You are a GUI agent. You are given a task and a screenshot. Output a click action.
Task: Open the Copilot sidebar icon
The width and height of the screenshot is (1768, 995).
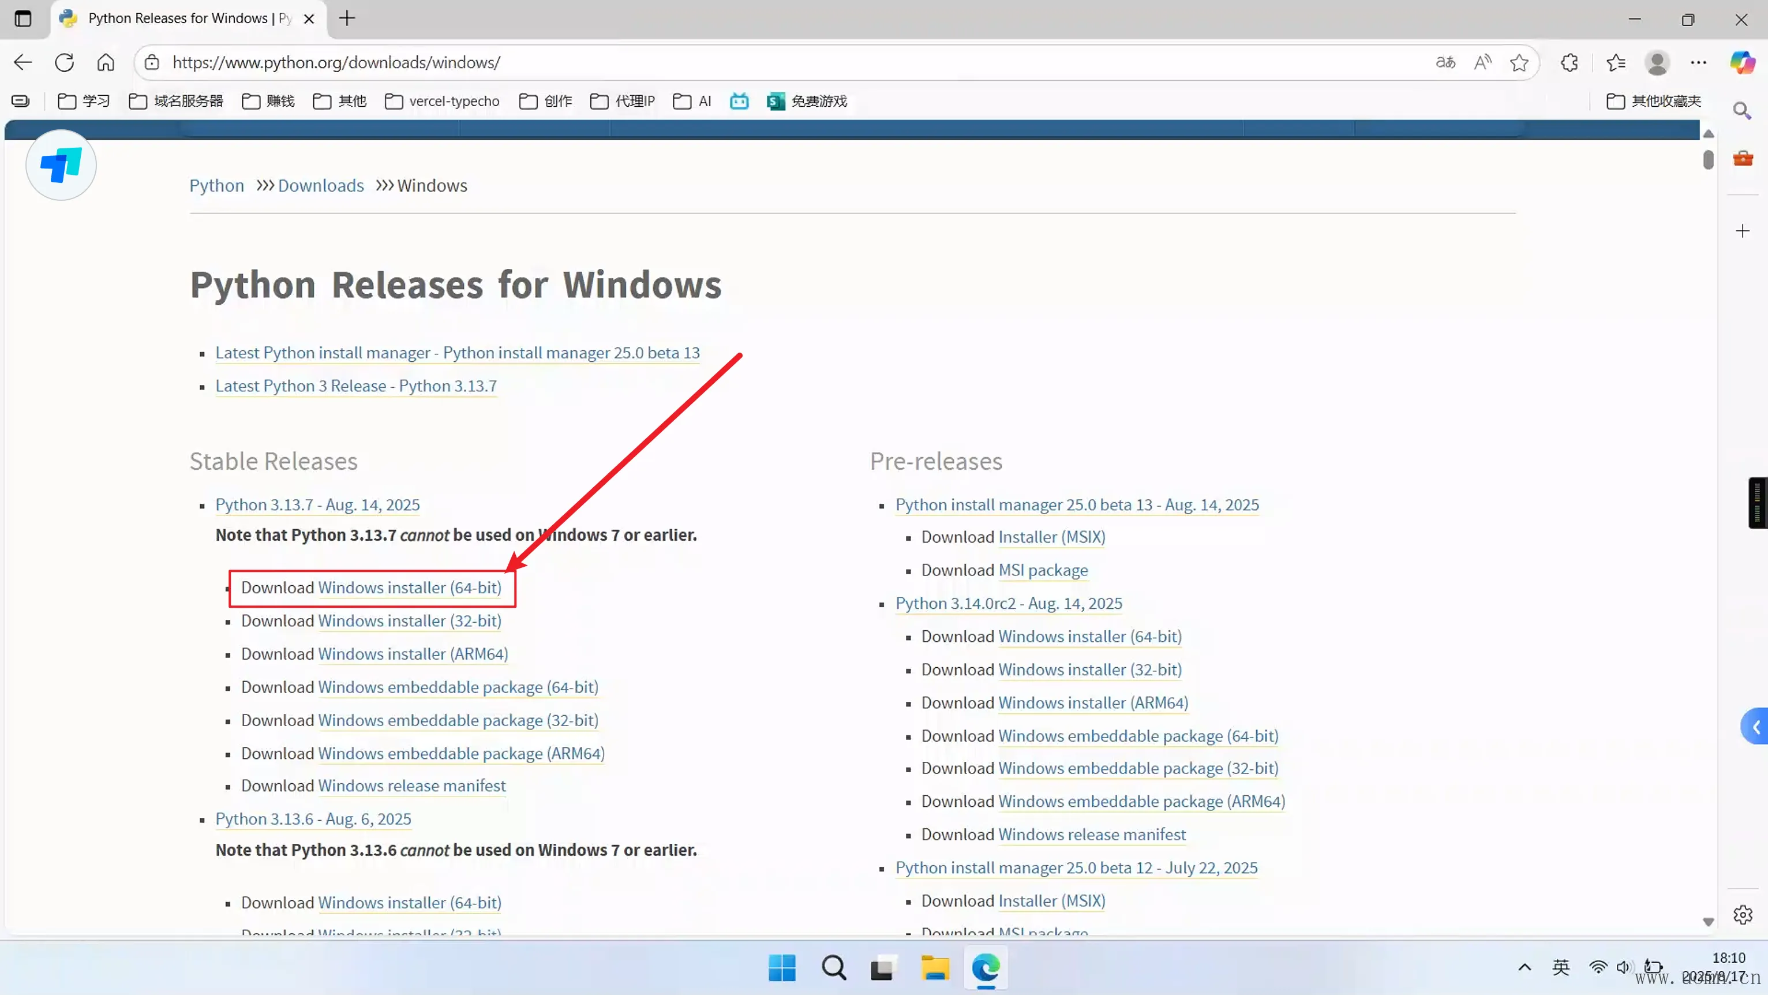(1742, 62)
